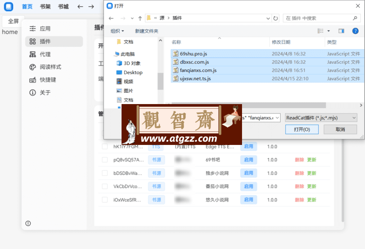Click the ReadCat app logo icon
The width and height of the screenshot is (365, 249).
(x=9, y=6)
